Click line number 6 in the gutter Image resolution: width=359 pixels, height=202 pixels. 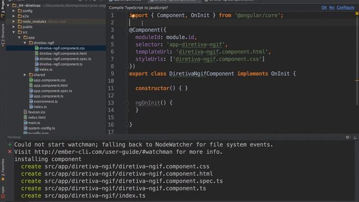[x=112, y=52]
